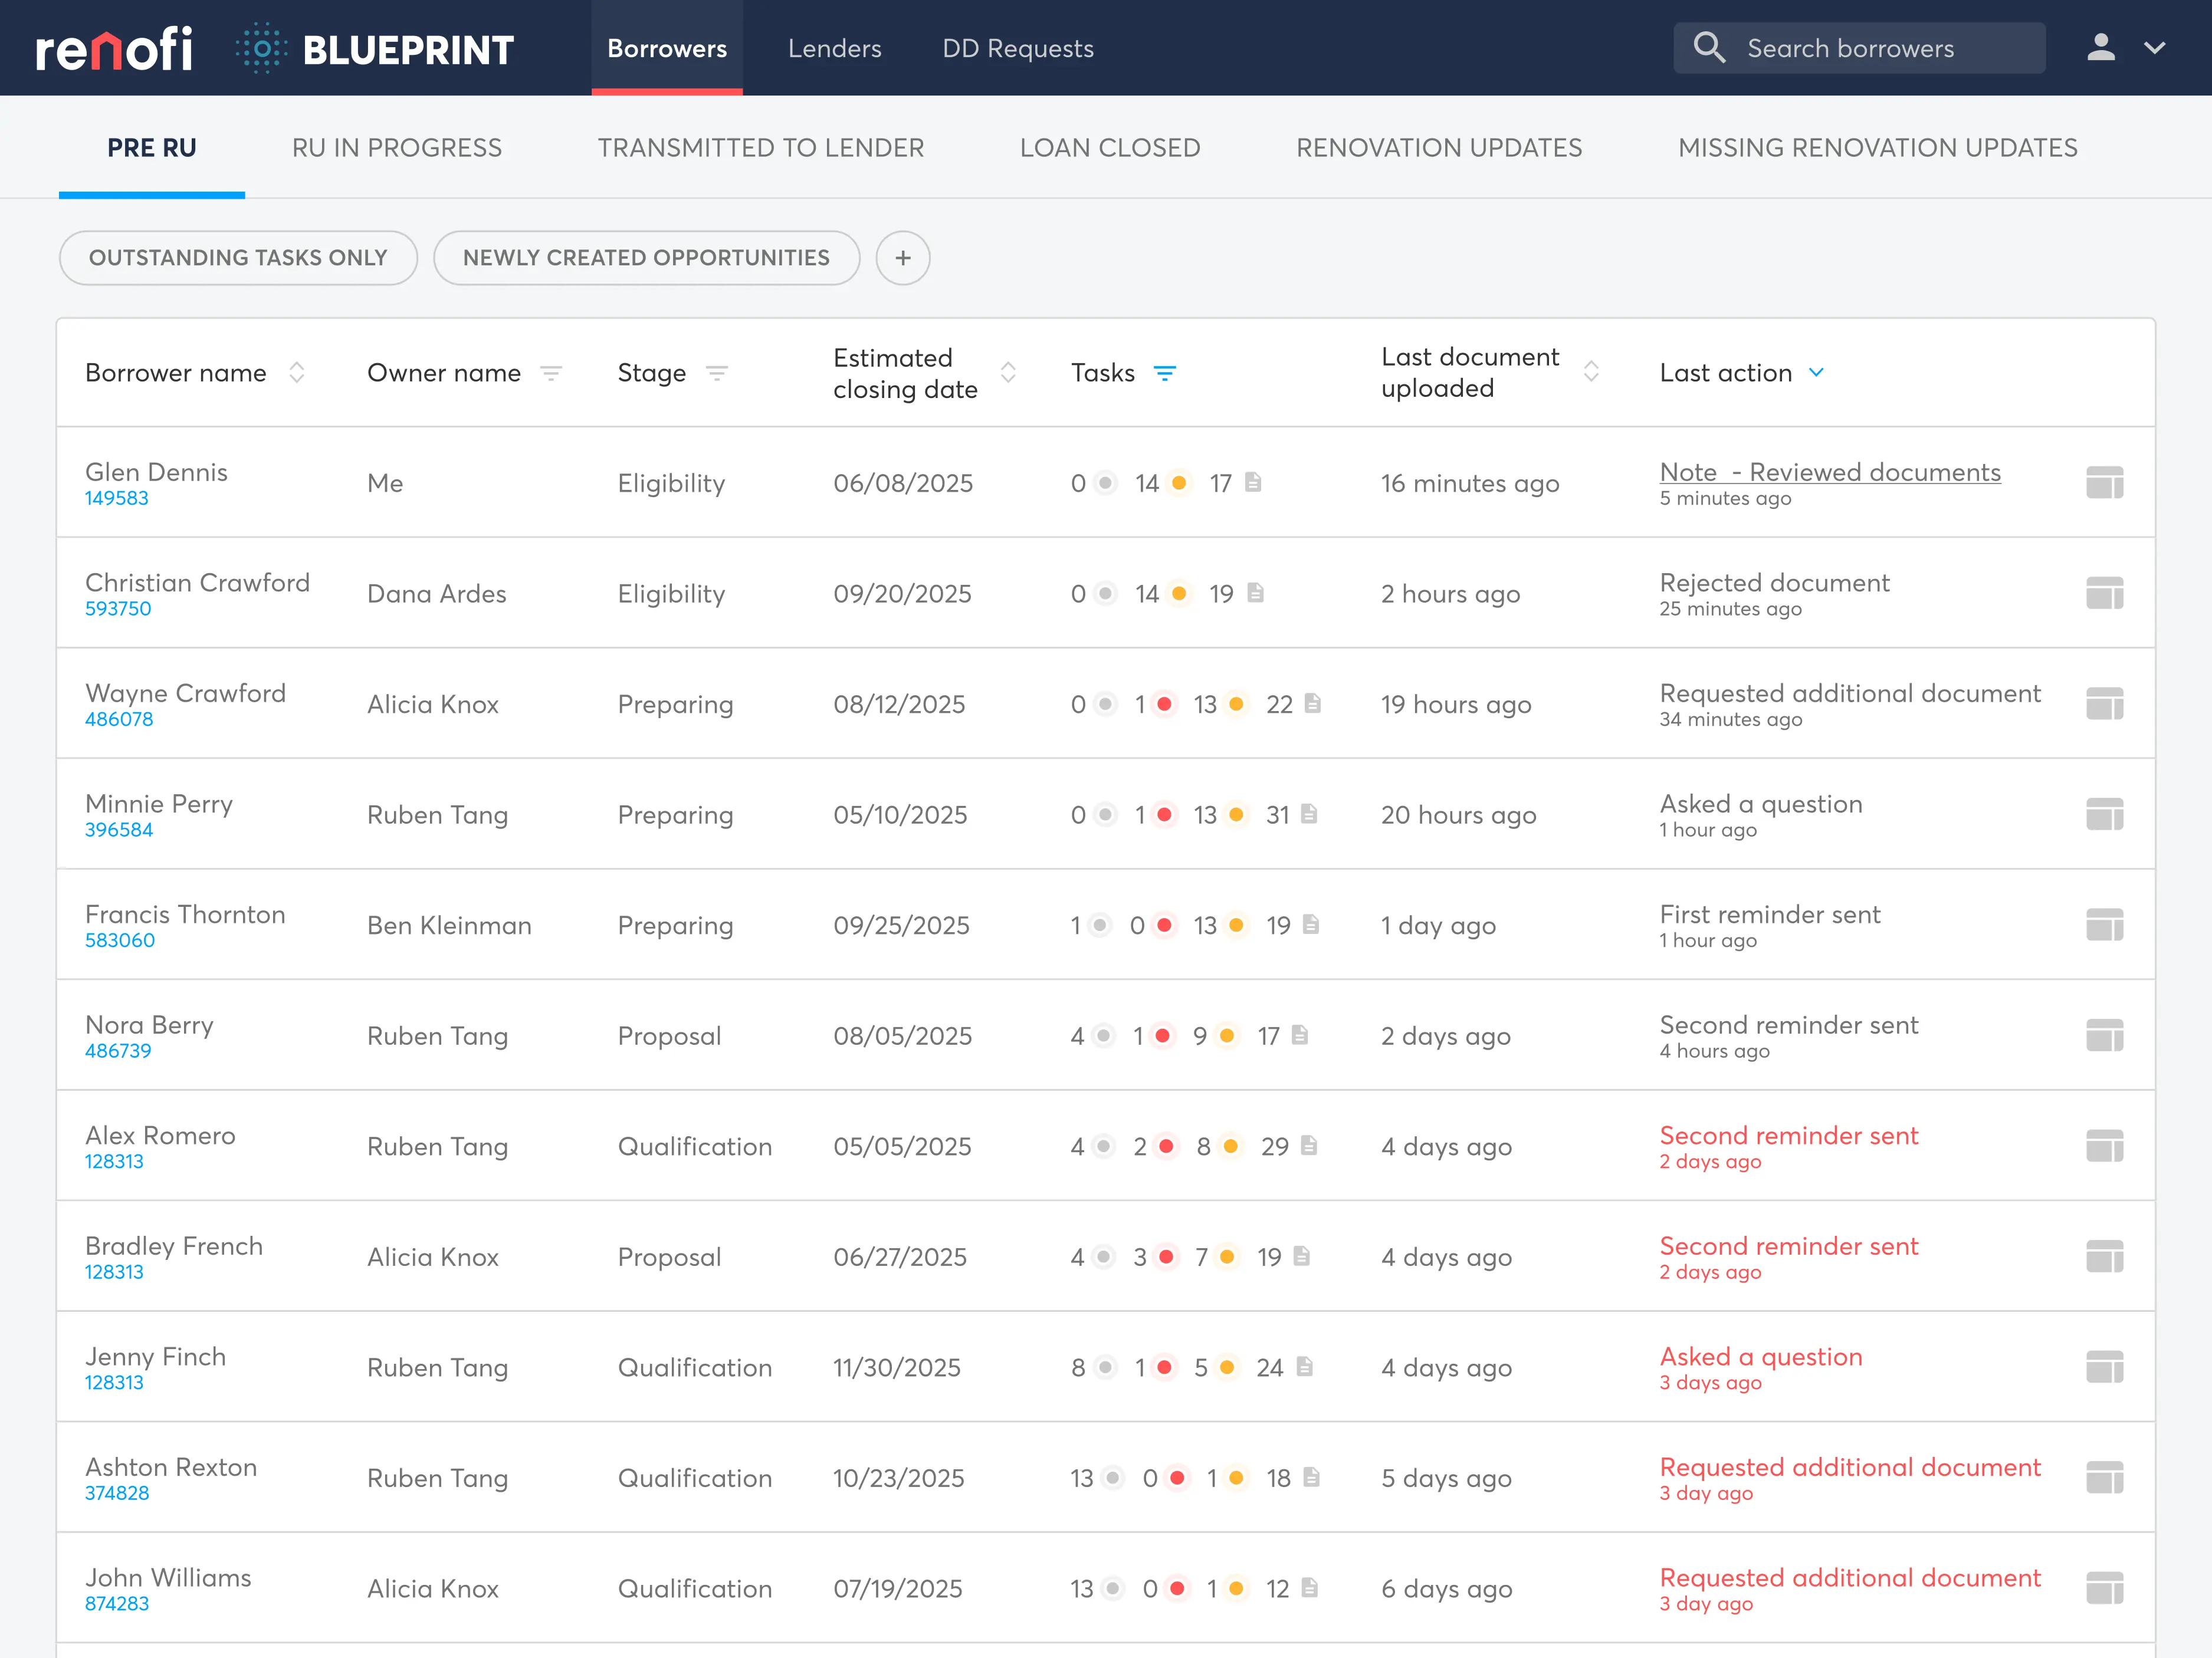Open panel icon for Bradley French row

[x=2104, y=1256]
